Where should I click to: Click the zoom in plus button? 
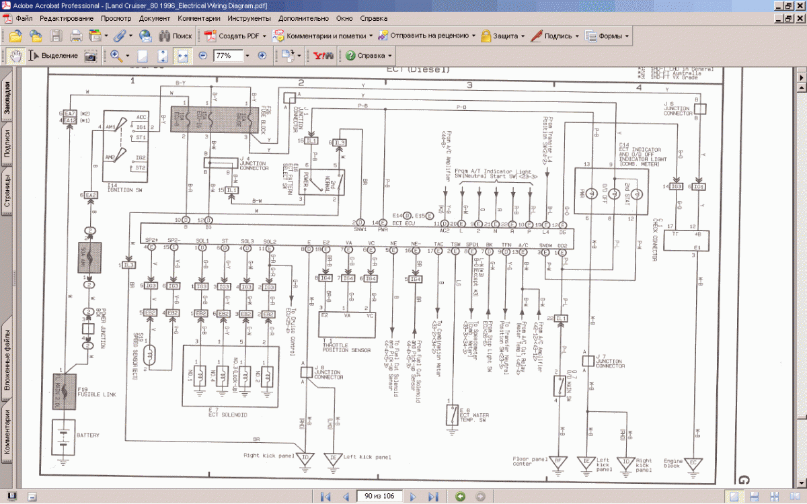pyautogui.click(x=262, y=56)
